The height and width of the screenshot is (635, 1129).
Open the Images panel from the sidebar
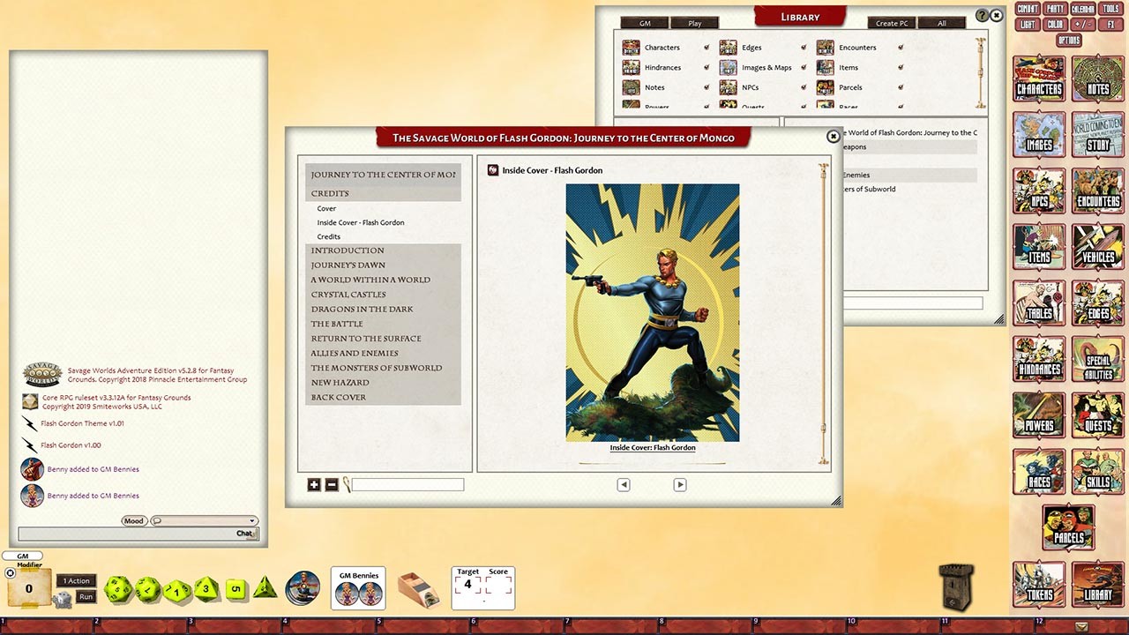click(1038, 134)
